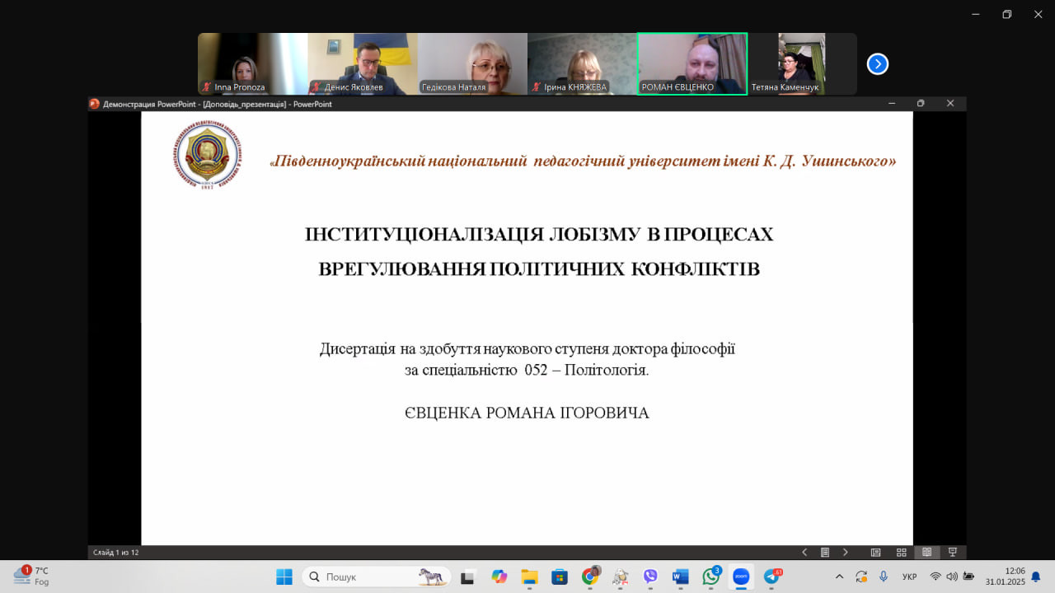The image size is (1055, 593).
Task: Switch to Normal view in PowerPoint
Action: click(875, 553)
